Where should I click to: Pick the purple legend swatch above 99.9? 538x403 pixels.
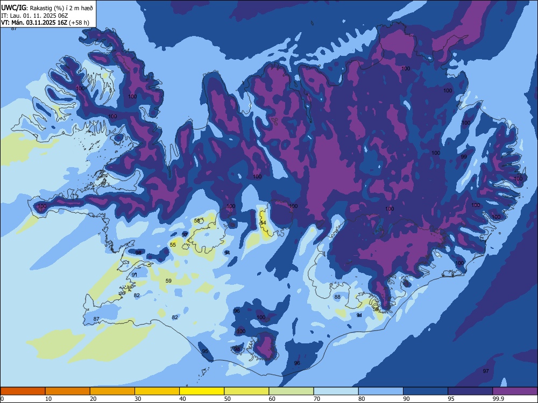(515, 391)
